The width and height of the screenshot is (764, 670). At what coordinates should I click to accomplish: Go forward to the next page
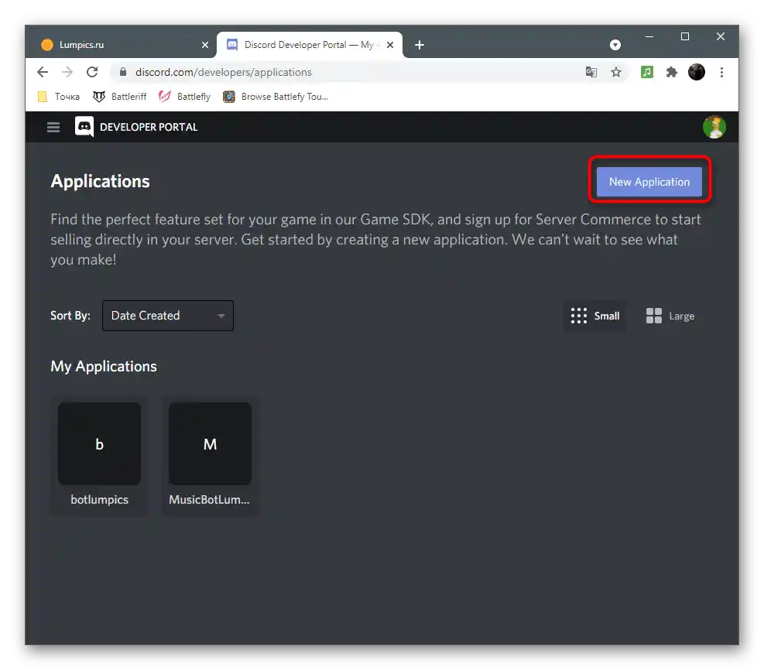click(67, 72)
